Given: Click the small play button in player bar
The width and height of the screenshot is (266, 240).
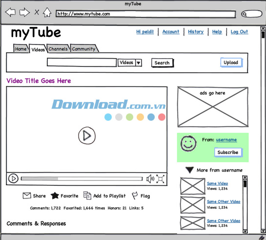Looking at the screenshot, I should 13,178.
